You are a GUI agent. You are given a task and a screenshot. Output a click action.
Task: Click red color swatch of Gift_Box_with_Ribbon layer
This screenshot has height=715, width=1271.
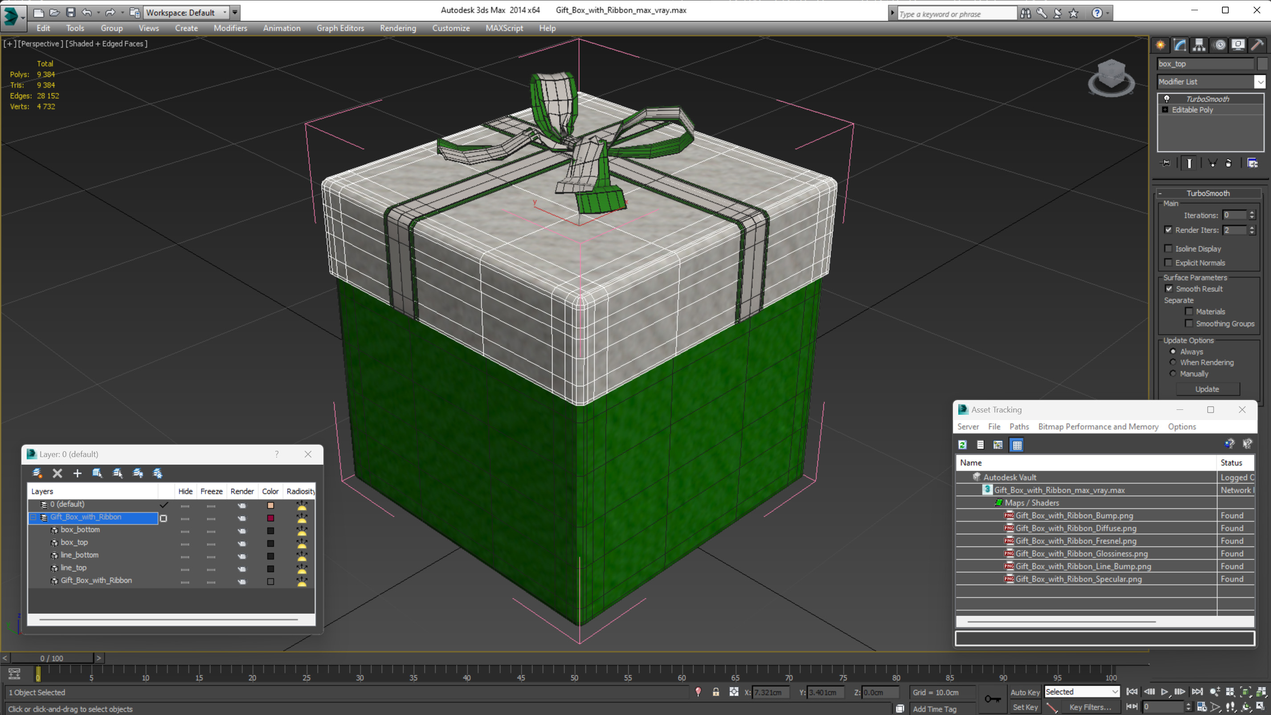270,518
